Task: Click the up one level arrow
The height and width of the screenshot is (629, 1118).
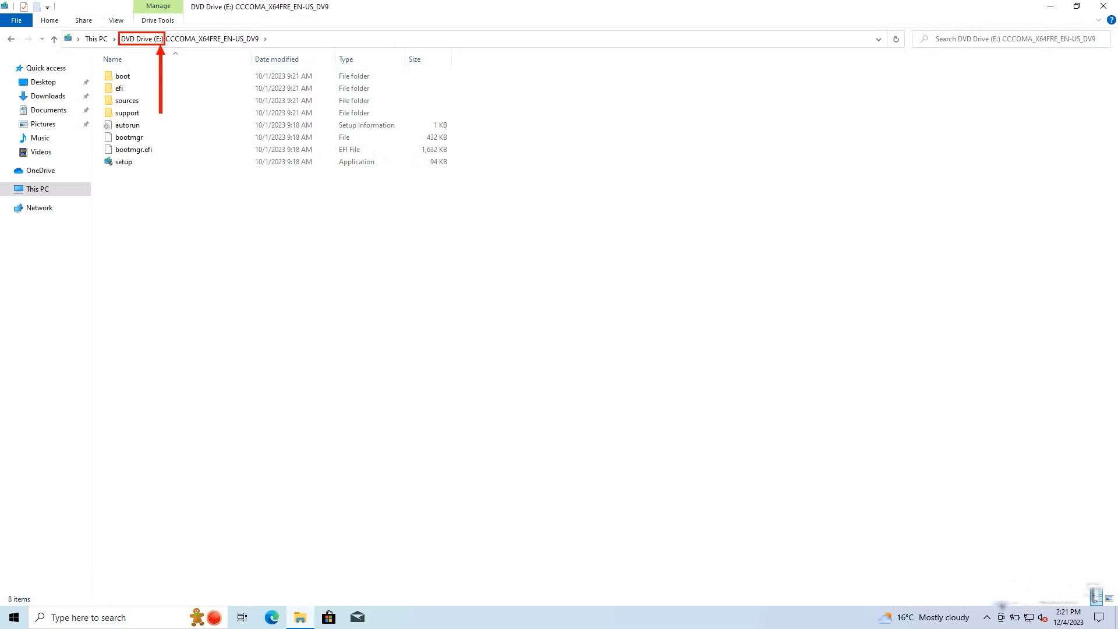Action: click(54, 39)
